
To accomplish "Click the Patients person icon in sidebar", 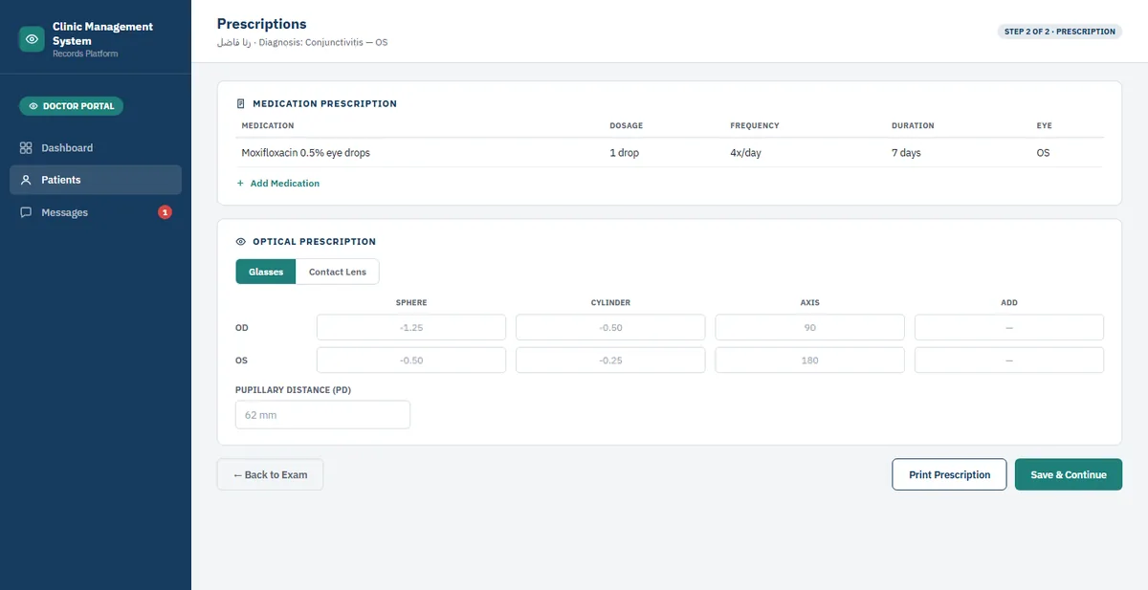I will [26, 180].
